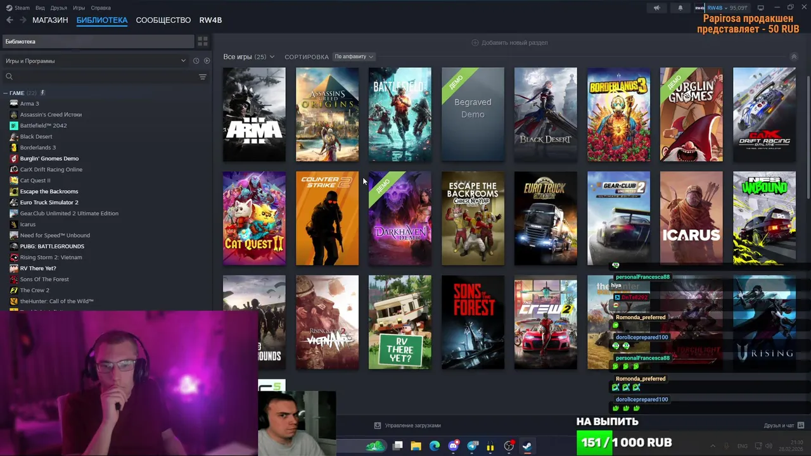Click the library search field

99,77
